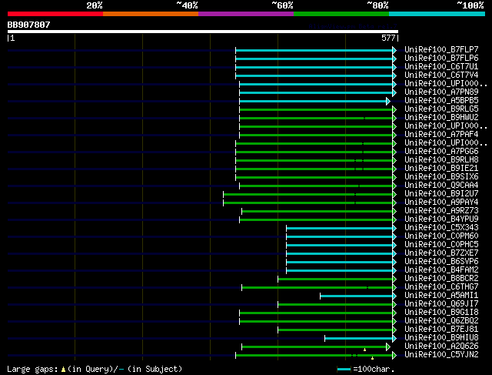This screenshot has height=375, width=492.
Task: Click the UniRef100_Q9CAA4 text
Action: [441, 186]
